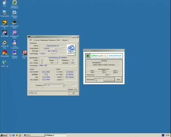Open the network places globe icon
171x137 pixels.
(4, 64)
